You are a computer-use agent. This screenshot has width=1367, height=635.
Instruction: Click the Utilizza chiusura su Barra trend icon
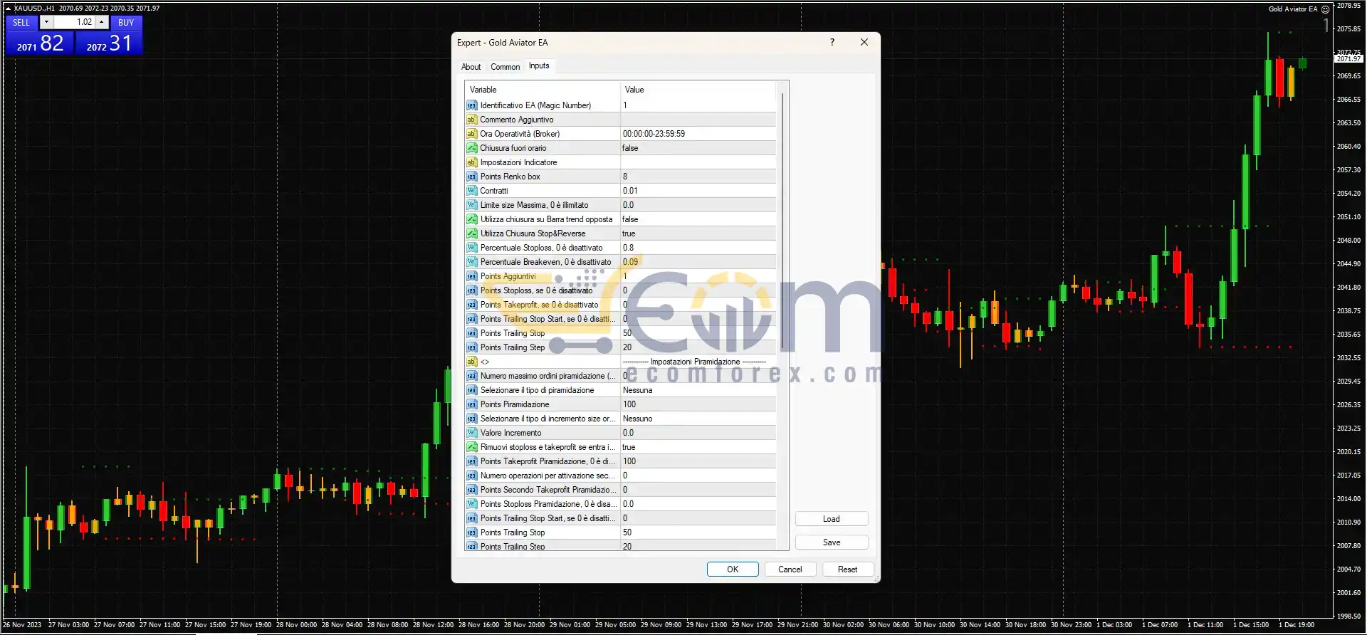pos(471,219)
